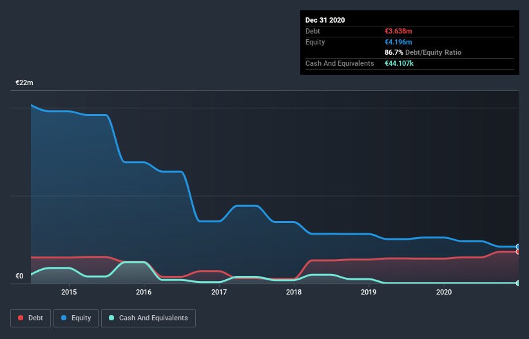Click the €3.638m debt value
This screenshot has width=529, height=339.
click(398, 31)
